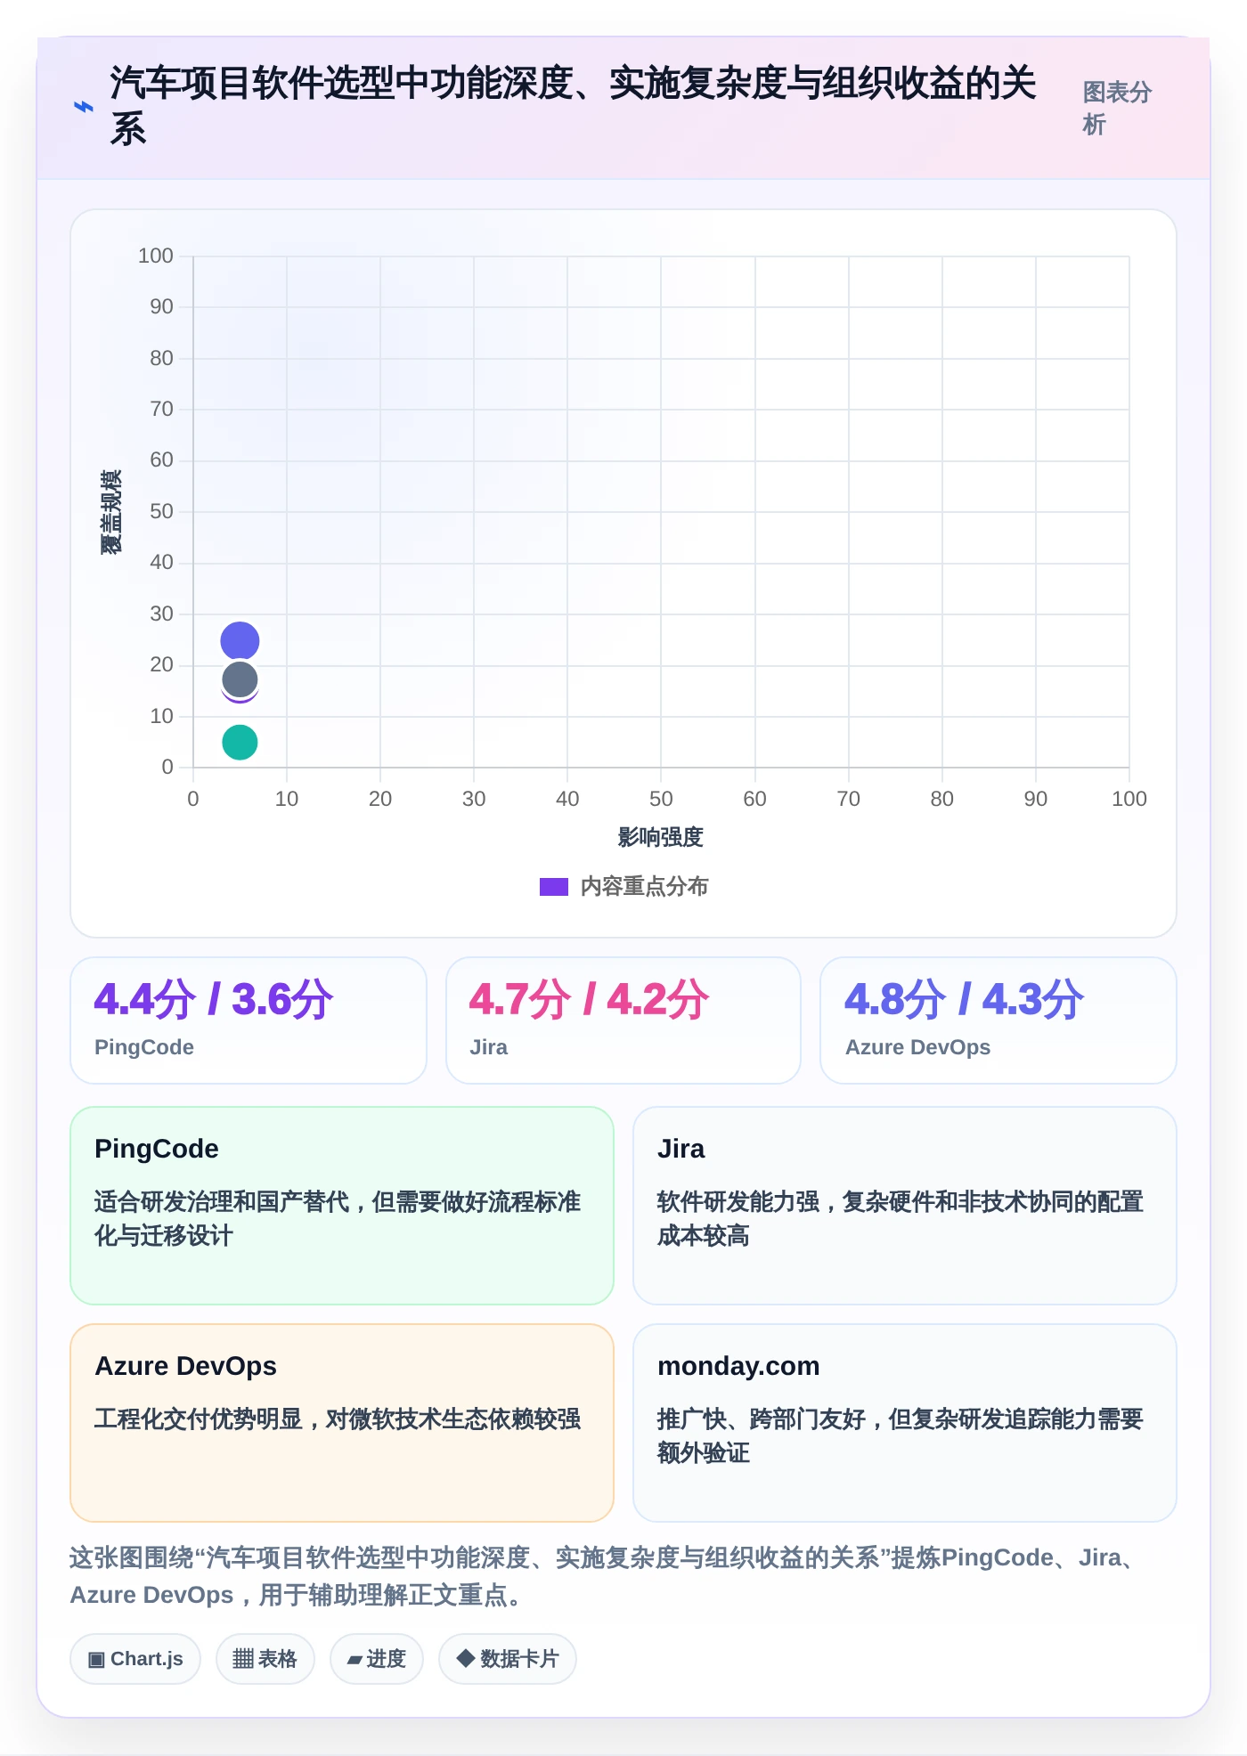
Task: Open the orange Azure DevOps description card
Action: (342, 1423)
